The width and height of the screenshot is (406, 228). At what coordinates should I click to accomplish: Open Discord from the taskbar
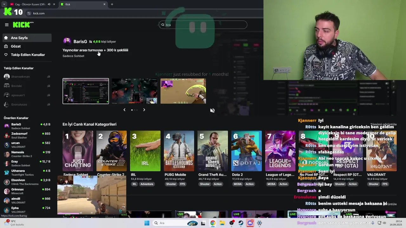(250, 223)
